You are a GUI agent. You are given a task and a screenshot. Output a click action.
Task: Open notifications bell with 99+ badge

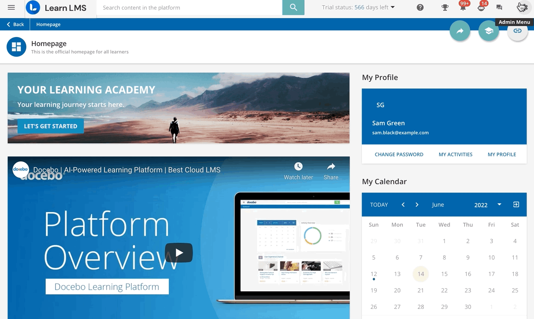[463, 7]
